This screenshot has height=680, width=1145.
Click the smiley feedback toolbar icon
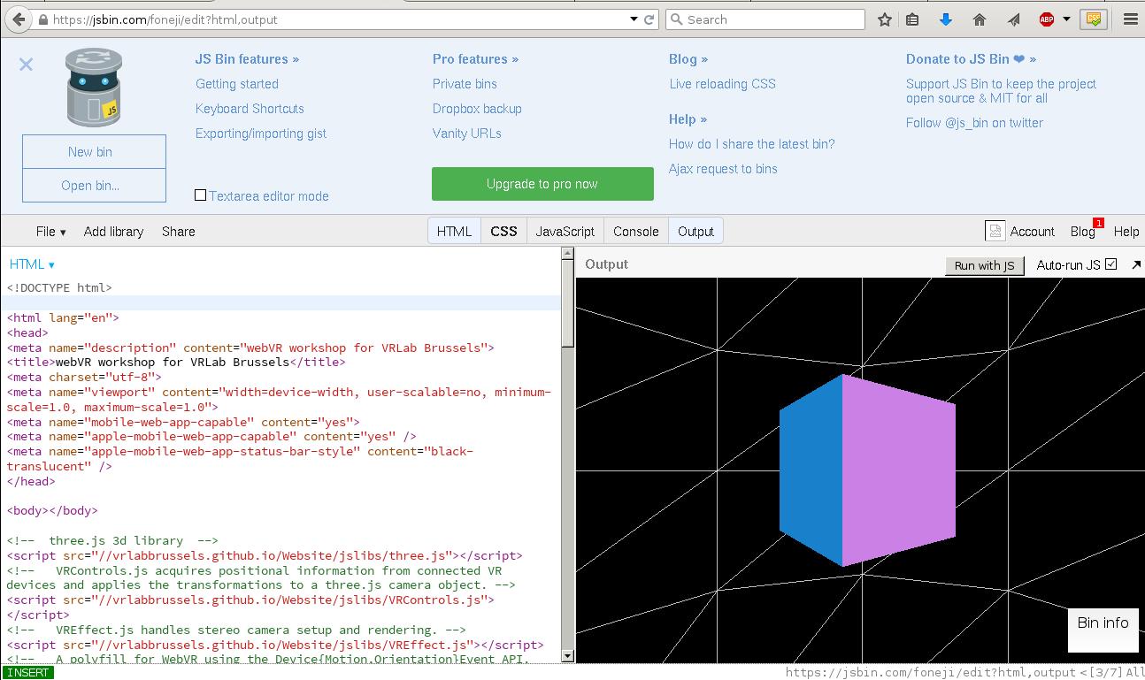tap(1095, 19)
